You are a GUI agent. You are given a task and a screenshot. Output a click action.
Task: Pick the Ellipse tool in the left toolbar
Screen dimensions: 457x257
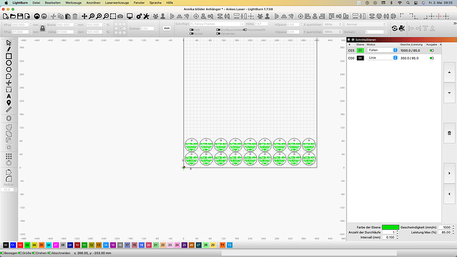[9, 63]
